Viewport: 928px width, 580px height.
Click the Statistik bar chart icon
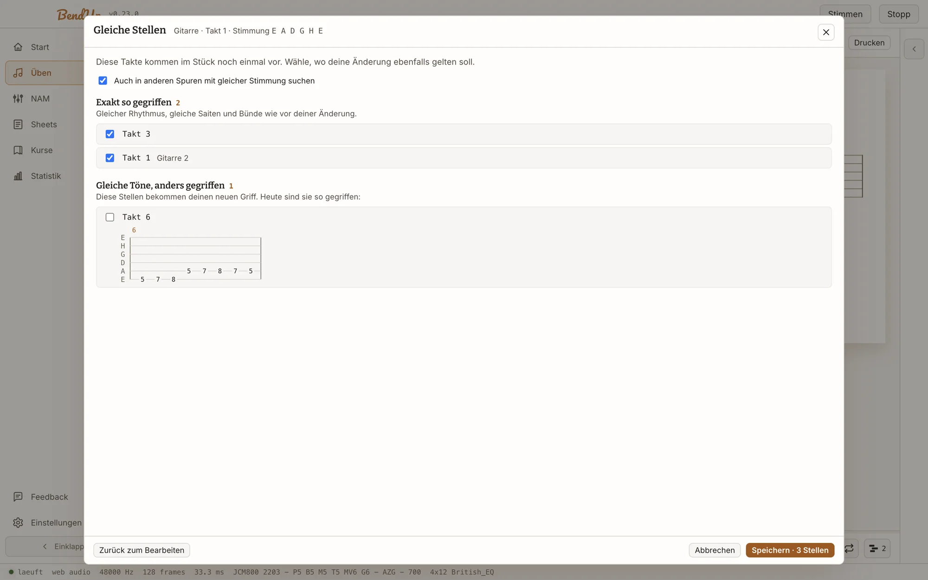(18, 176)
